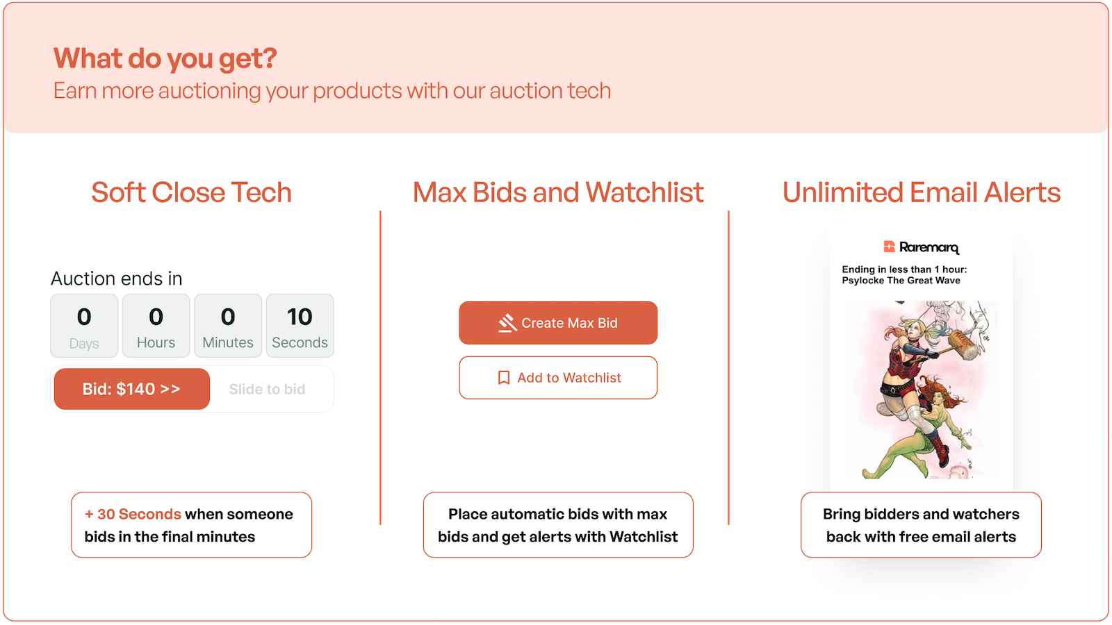Viewport: 1112px width, 625px height.
Task: Select the Hours countdown box
Action: 156,326
